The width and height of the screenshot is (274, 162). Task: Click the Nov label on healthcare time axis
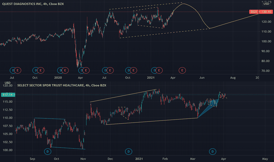[x=83, y=159]
